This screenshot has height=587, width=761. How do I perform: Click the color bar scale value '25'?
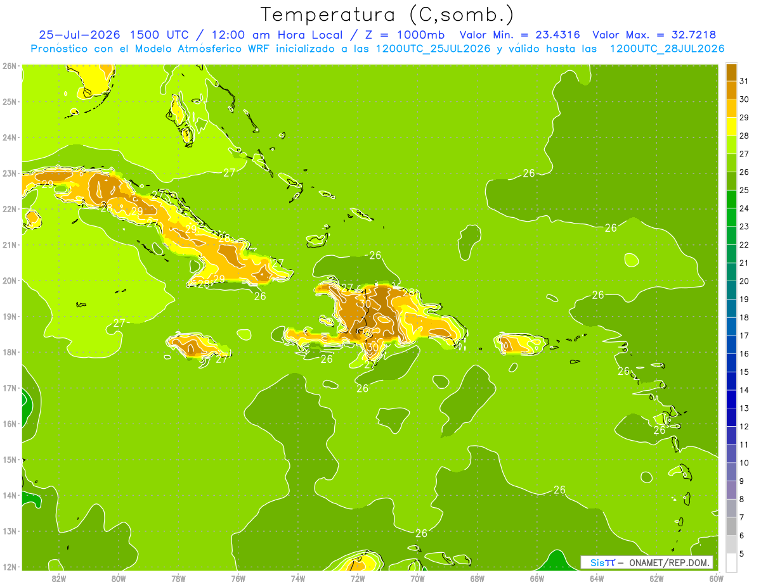(745, 191)
